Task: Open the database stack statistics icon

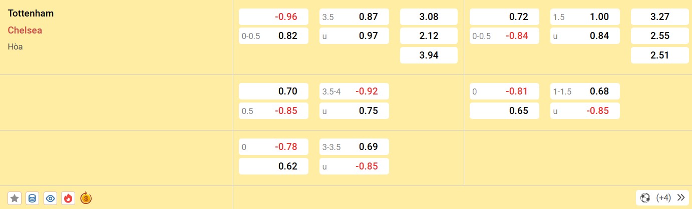Action: pos(32,198)
